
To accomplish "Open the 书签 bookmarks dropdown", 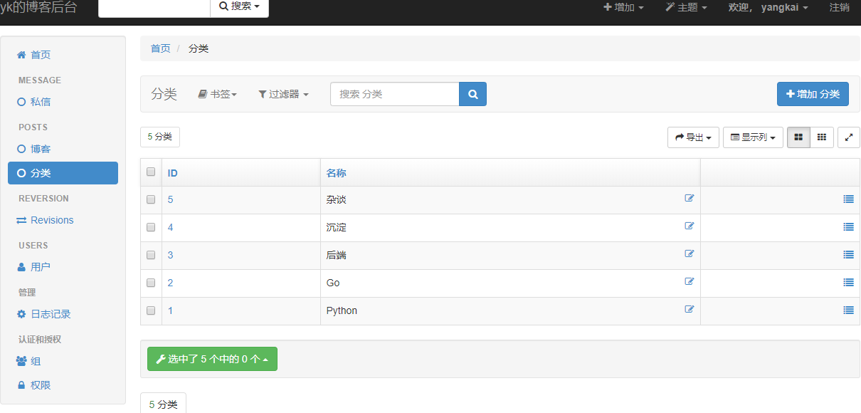I will 218,94.
